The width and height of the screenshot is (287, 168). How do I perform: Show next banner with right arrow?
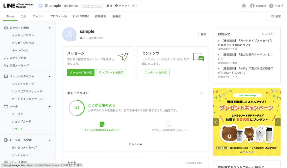278,122
